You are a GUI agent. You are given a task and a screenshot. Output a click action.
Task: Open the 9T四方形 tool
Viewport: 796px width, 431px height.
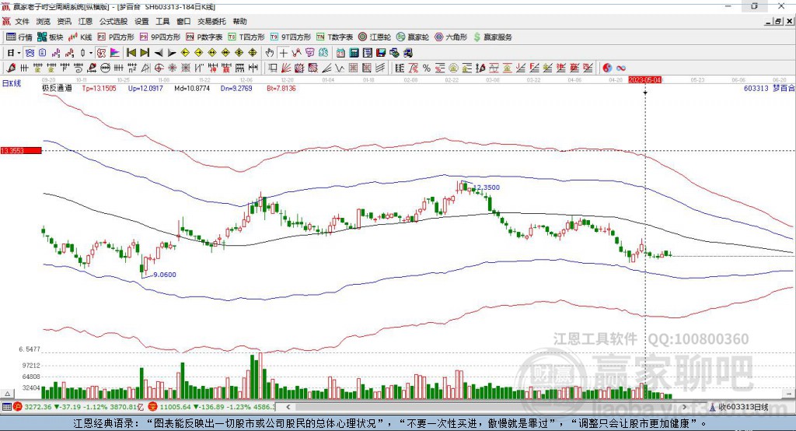point(291,37)
